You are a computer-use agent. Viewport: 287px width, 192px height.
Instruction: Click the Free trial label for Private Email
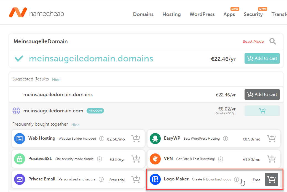(x=117, y=180)
